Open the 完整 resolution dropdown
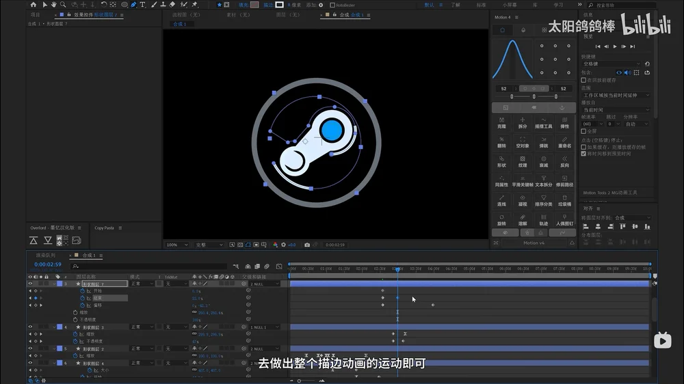This screenshot has height=384, width=684. pos(209,245)
